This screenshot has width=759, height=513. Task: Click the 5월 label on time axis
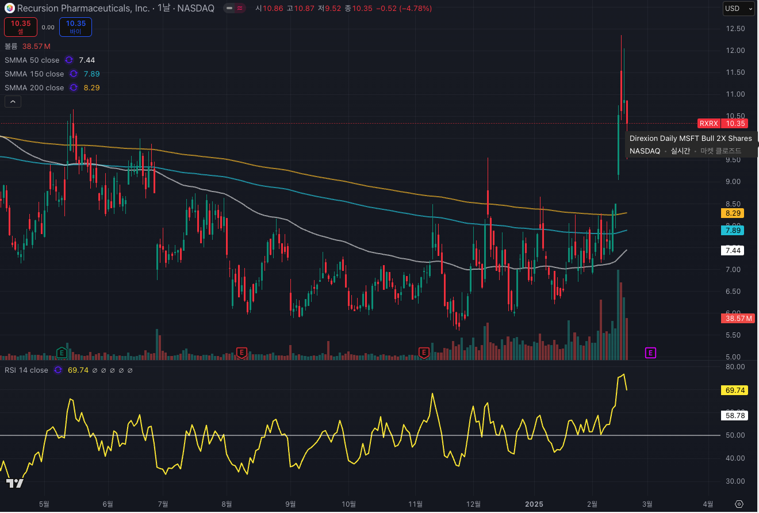click(x=44, y=504)
